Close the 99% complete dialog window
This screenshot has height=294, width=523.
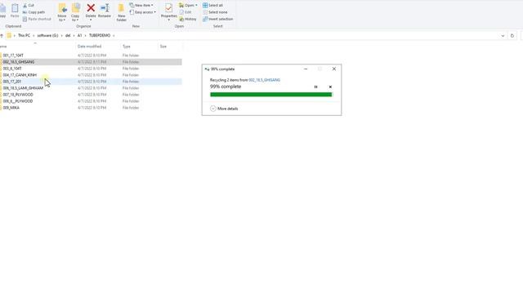coord(334,69)
